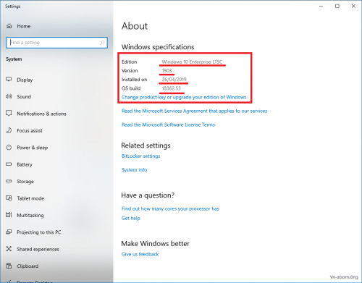Click the search magnifier icon

pyautogui.click(x=102, y=43)
